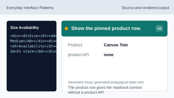Click the 'Product' row label

pyautogui.click(x=75, y=45)
